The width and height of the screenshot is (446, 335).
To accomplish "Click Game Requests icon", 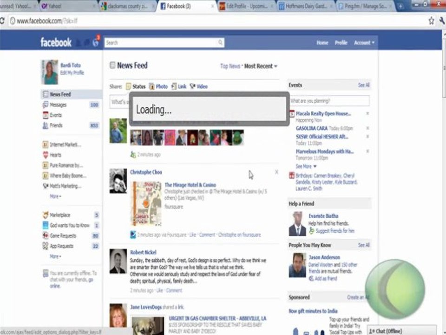I will (x=45, y=235).
